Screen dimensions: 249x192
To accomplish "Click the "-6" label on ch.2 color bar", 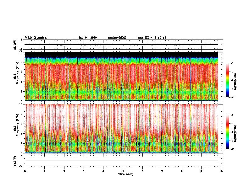I will tap(232, 115).
